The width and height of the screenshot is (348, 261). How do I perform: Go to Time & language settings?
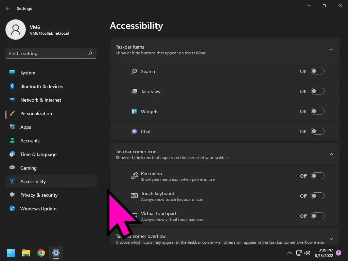pos(38,154)
